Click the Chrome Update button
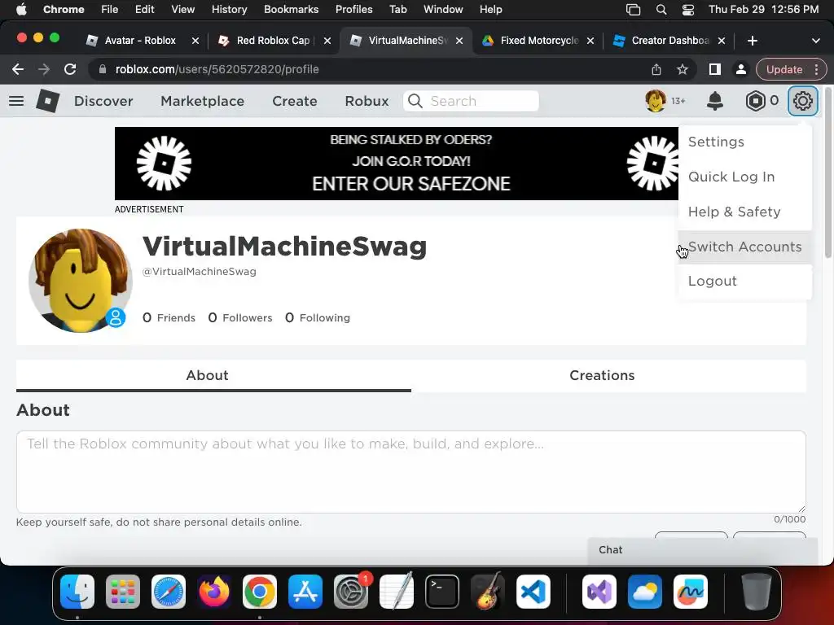Viewport: 834px width, 625px height. coord(784,69)
